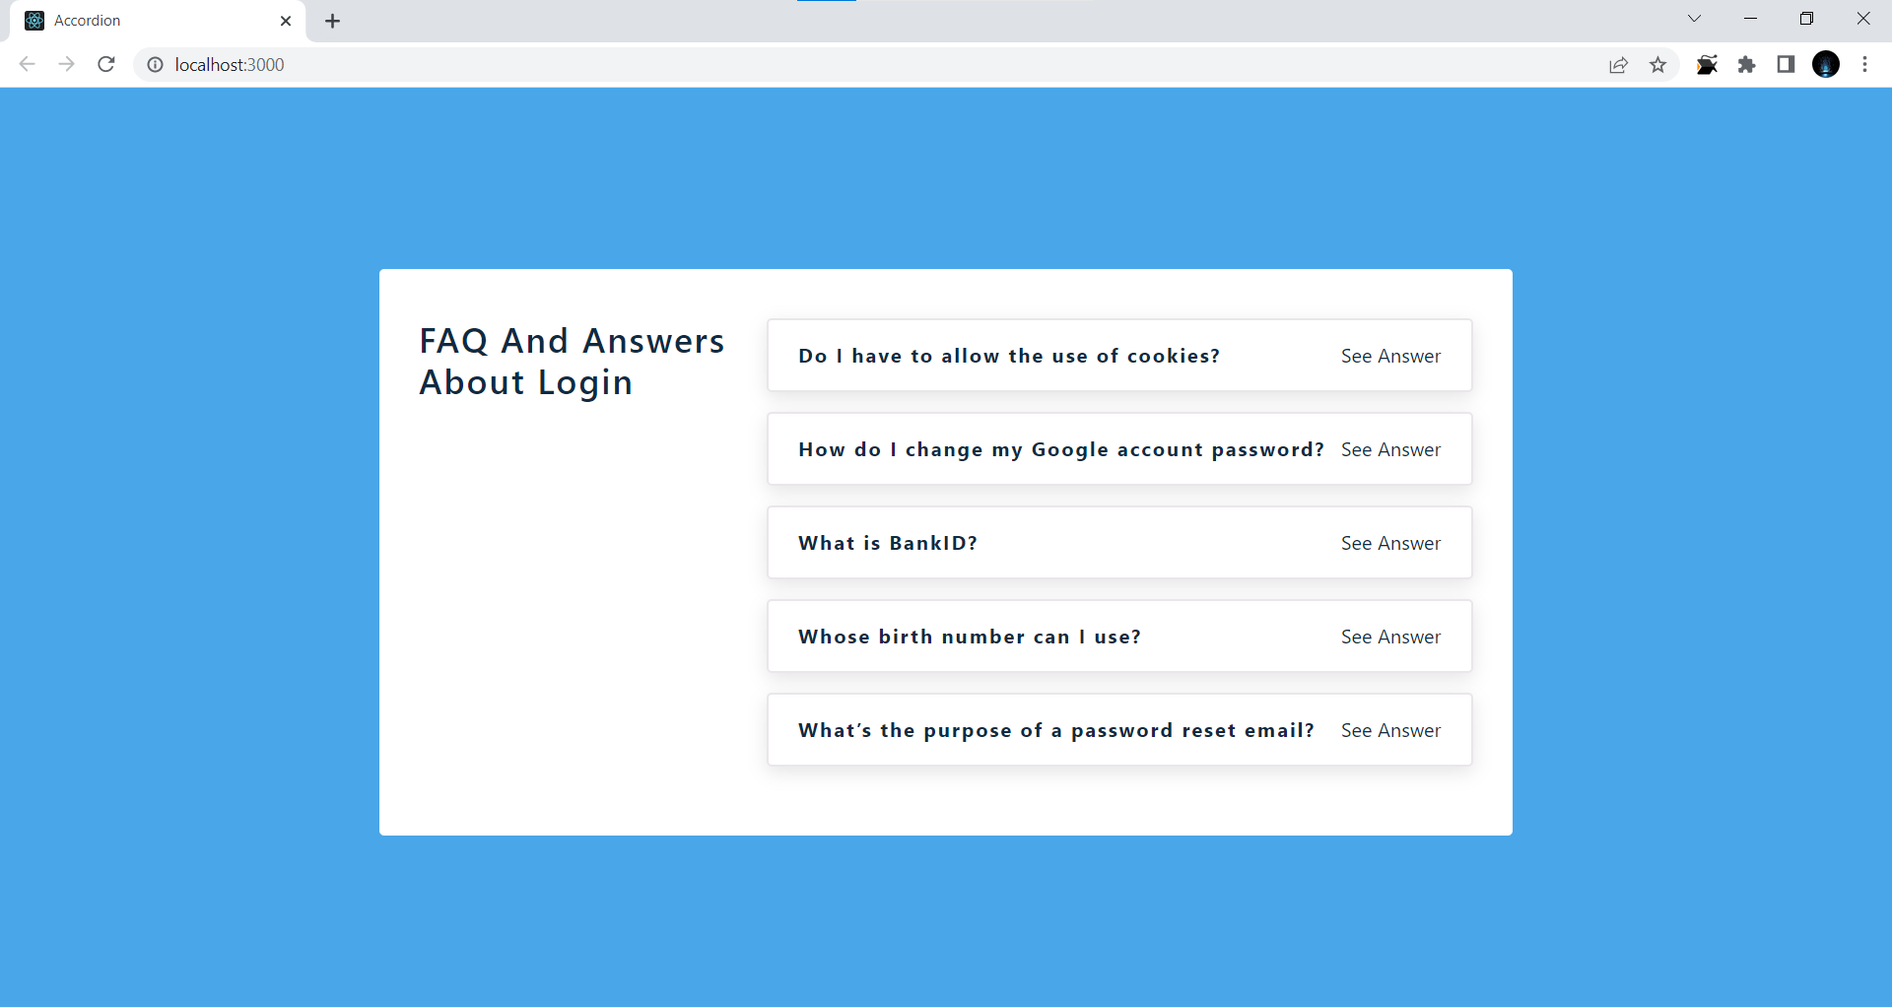
Task: Toggle the bookmark star for this page
Action: tap(1658, 64)
